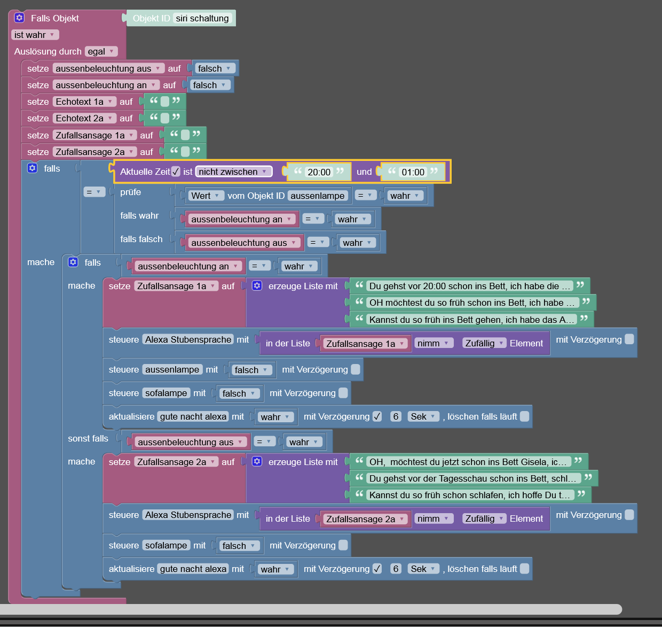Click text 'OH möchtest du so früh schon'

coord(473,303)
